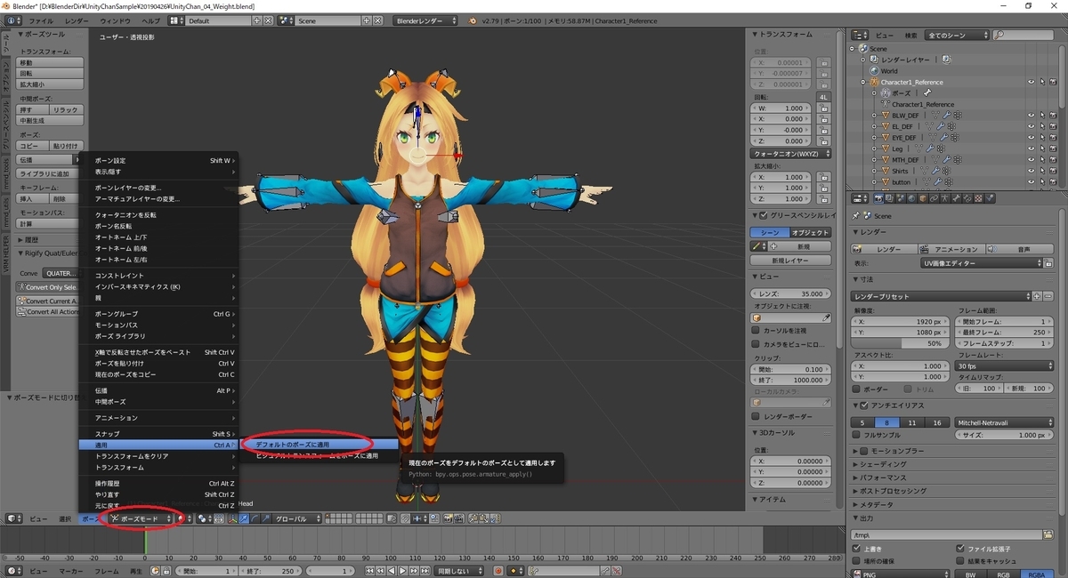This screenshot has height=578, width=1068.
Task: Open the Scene properties tab icon
Action: (901, 198)
